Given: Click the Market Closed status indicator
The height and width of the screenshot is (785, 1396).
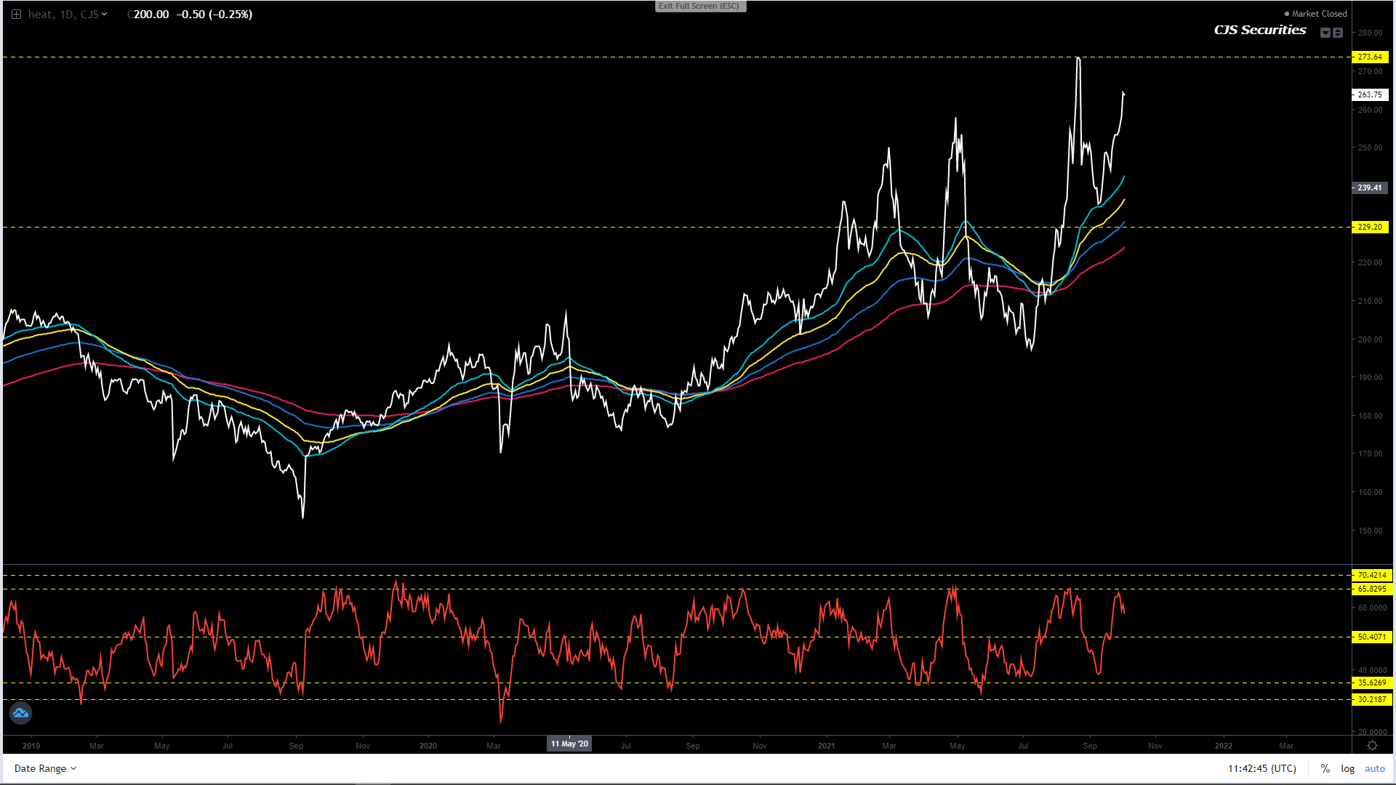Looking at the screenshot, I should coord(1315,14).
